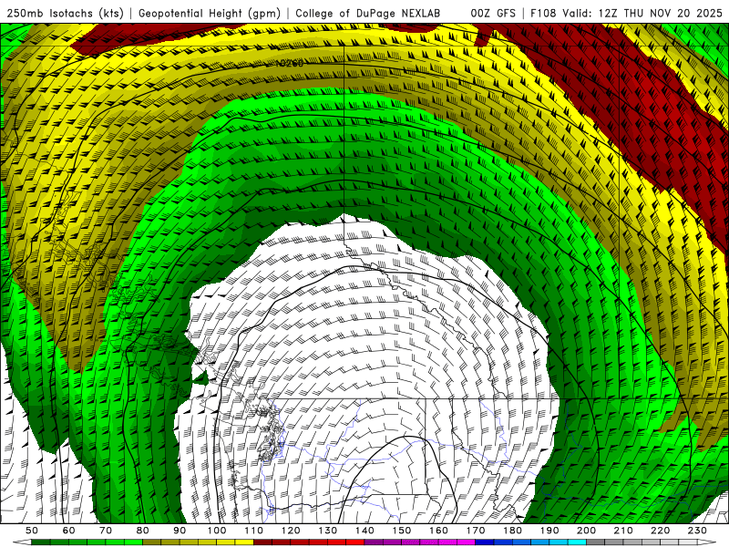
Task: Click the '220' value on the legend scale
Action: [x=660, y=531]
